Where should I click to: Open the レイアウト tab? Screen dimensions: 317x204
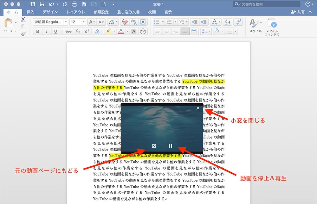point(76,12)
